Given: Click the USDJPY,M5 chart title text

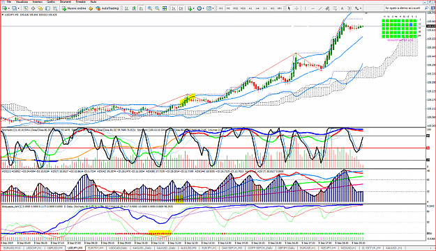Looking at the screenshot, I should (11, 15).
